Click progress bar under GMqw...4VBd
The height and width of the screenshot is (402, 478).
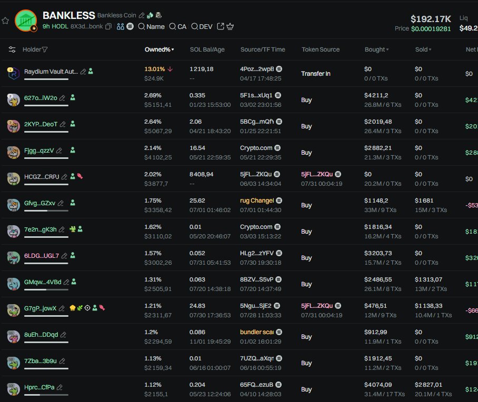46,289
